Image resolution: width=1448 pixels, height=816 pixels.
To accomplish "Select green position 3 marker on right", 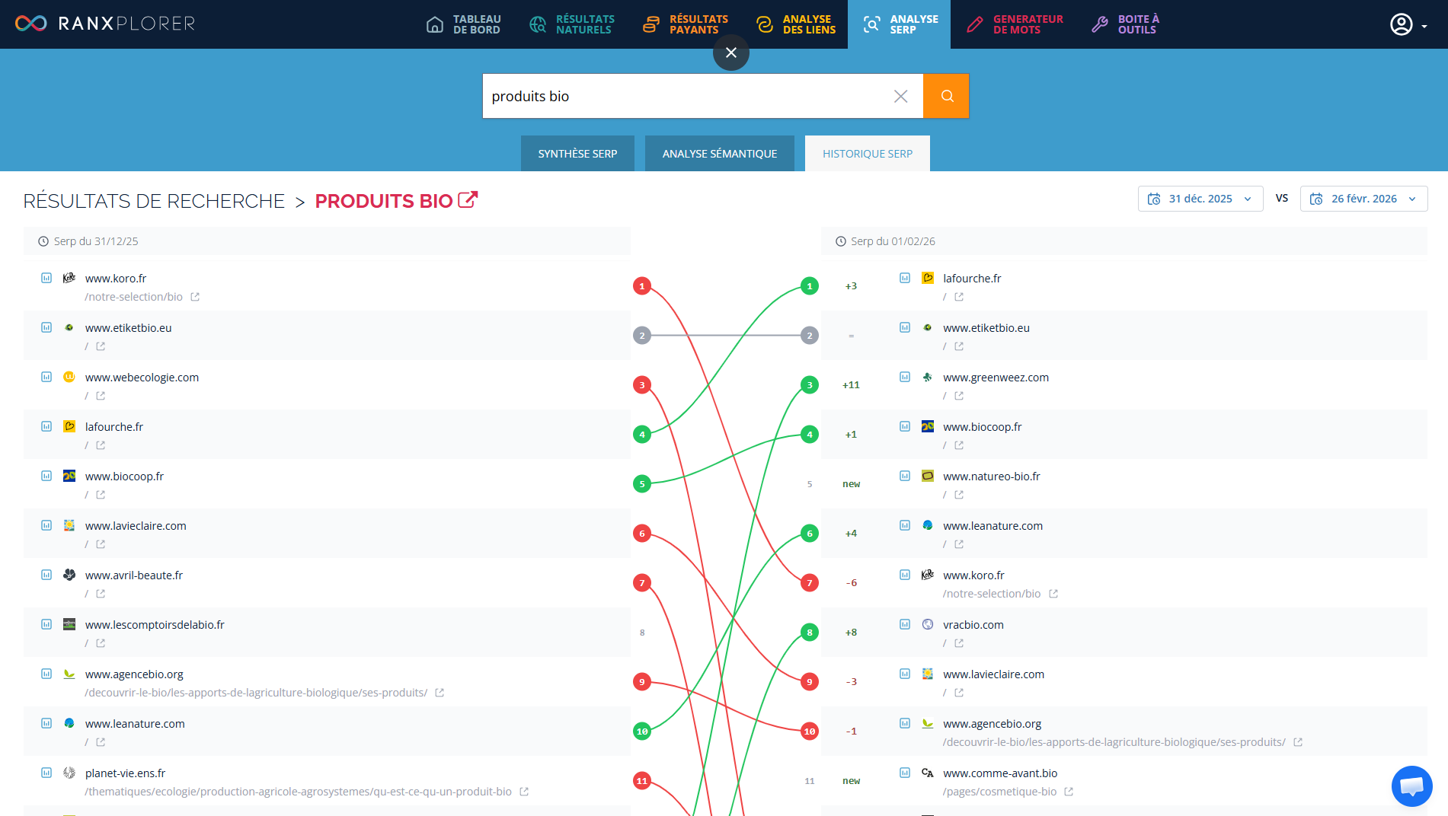I will click(810, 385).
